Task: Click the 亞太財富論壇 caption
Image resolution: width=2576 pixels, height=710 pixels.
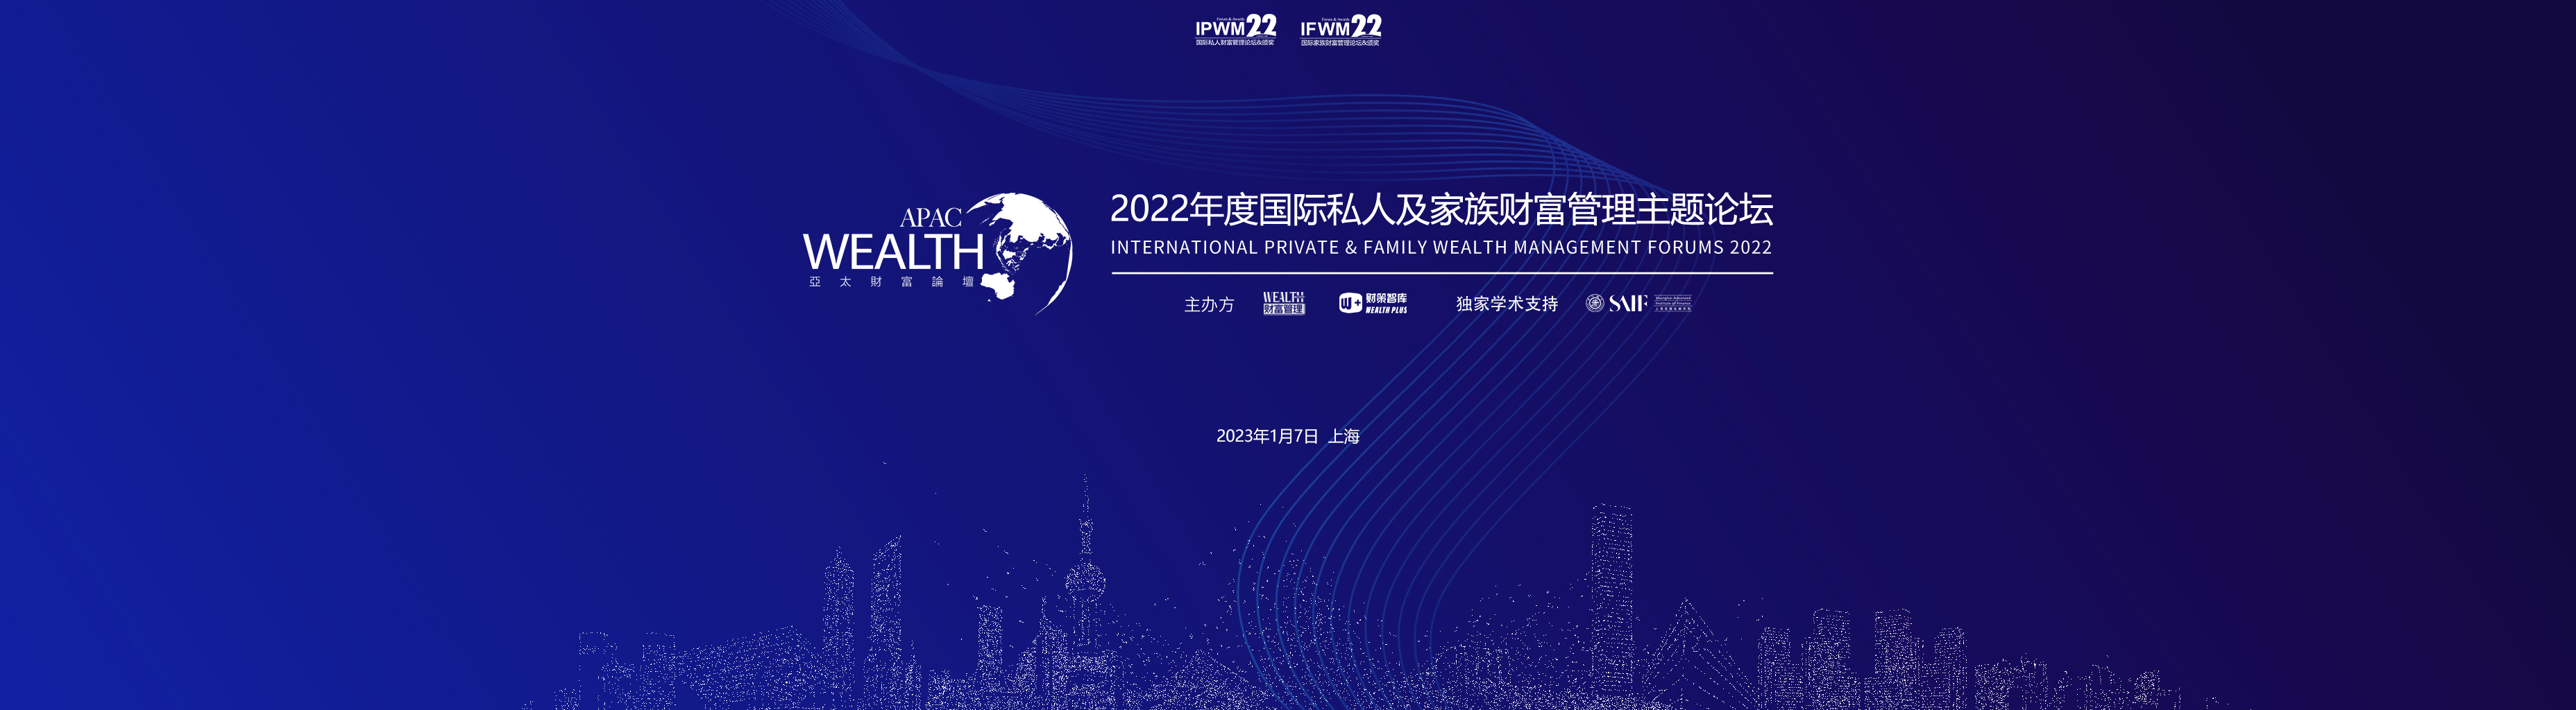Action: pos(891,283)
